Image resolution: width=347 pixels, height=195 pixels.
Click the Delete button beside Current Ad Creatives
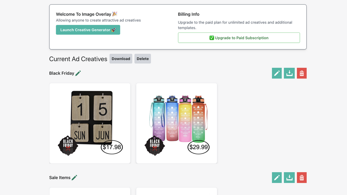pyautogui.click(x=143, y=58)
